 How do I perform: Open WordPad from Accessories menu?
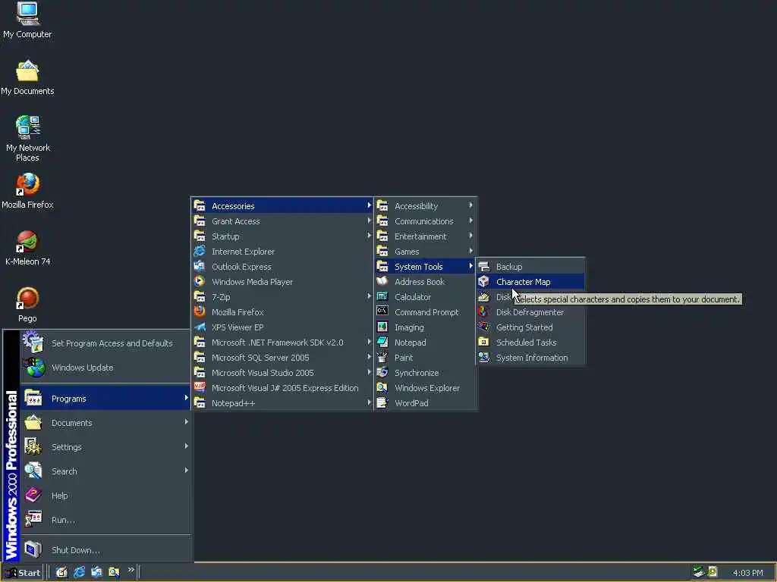[426, 403]
